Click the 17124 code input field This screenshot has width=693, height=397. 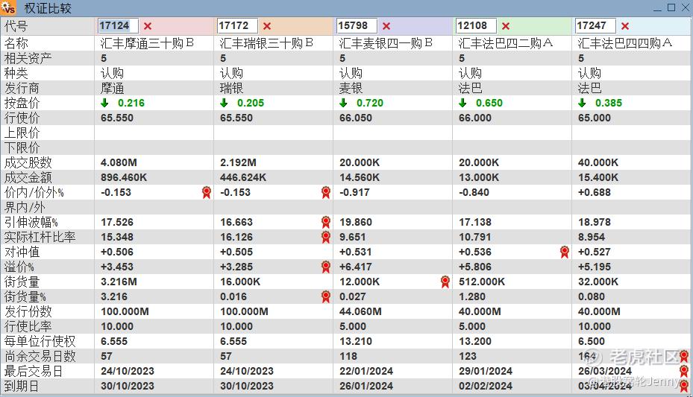tap(118, 25)
